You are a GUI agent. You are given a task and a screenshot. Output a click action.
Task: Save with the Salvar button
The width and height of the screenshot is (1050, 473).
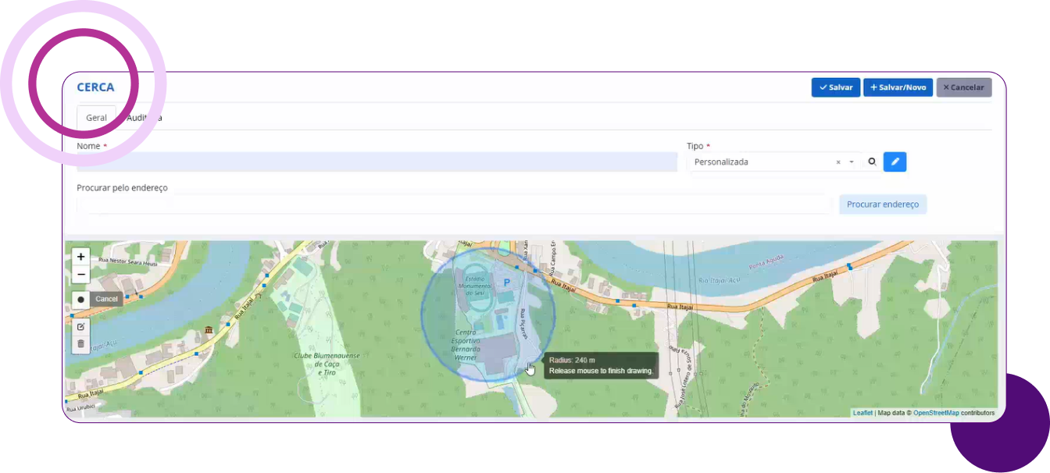pos(836,87)
